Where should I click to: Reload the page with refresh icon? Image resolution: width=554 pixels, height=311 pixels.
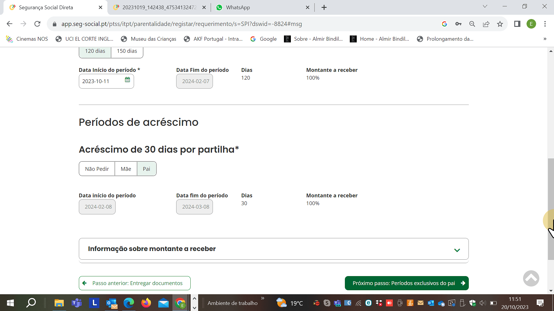click(x=37, y=24)
